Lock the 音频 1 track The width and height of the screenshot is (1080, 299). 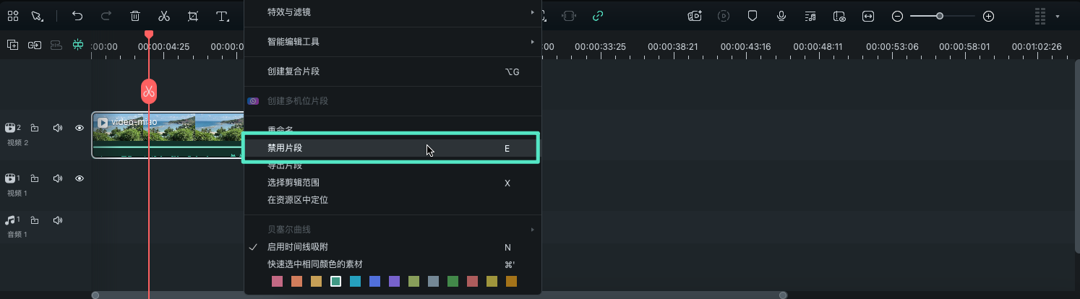coord(35,220)
